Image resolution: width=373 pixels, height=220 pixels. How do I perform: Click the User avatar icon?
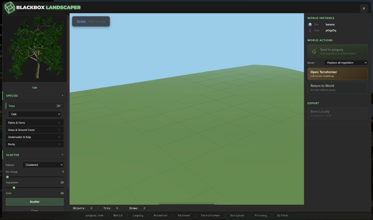(x=310, y=30)
